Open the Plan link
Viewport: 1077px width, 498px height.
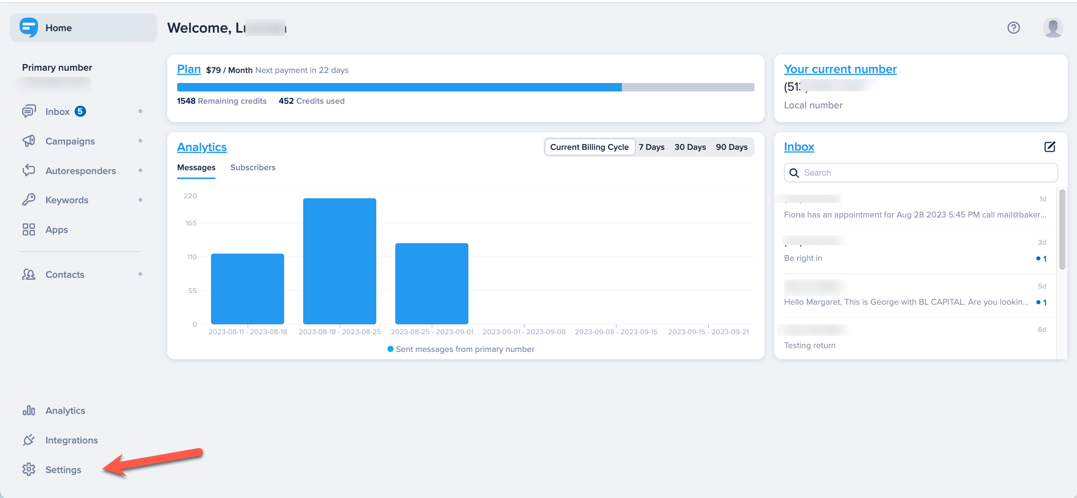point(189,69)
